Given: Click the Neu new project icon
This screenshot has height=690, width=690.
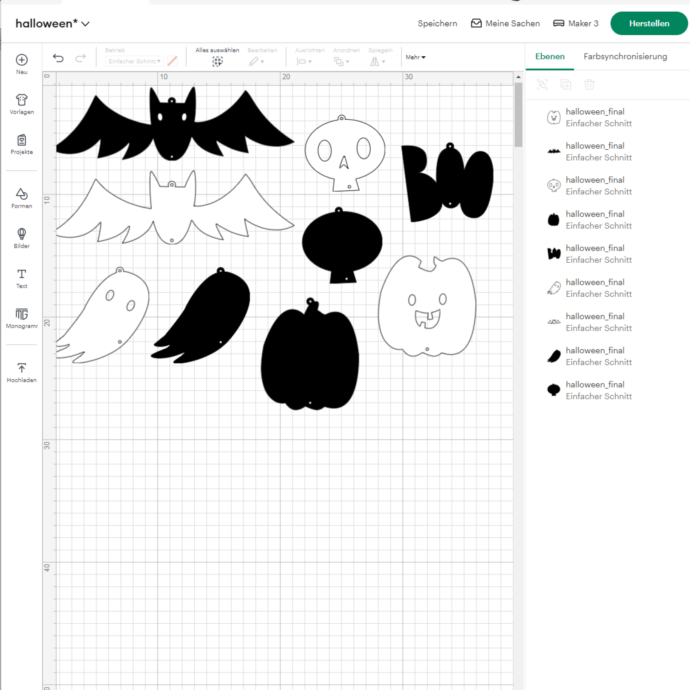Looking at the screenshot, I should click(x=21, y=60).
